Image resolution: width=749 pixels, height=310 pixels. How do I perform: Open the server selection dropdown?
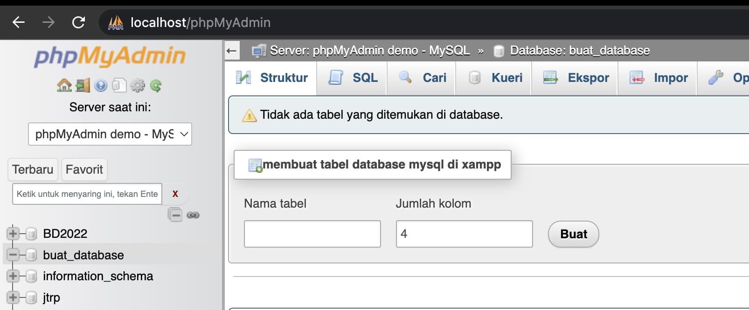(110, 134)
